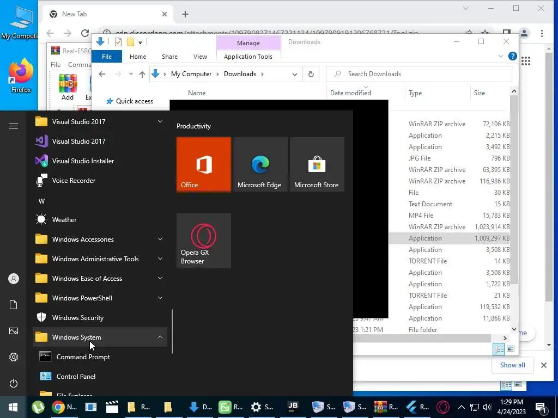Click Add icon in WinRAR toolbar
558x418 pixels.
(68, 87)
